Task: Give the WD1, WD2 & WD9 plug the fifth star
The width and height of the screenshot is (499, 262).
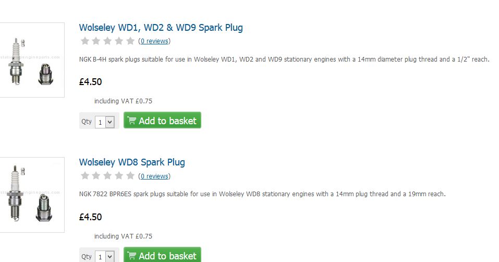Action: (x=130, y=41)
